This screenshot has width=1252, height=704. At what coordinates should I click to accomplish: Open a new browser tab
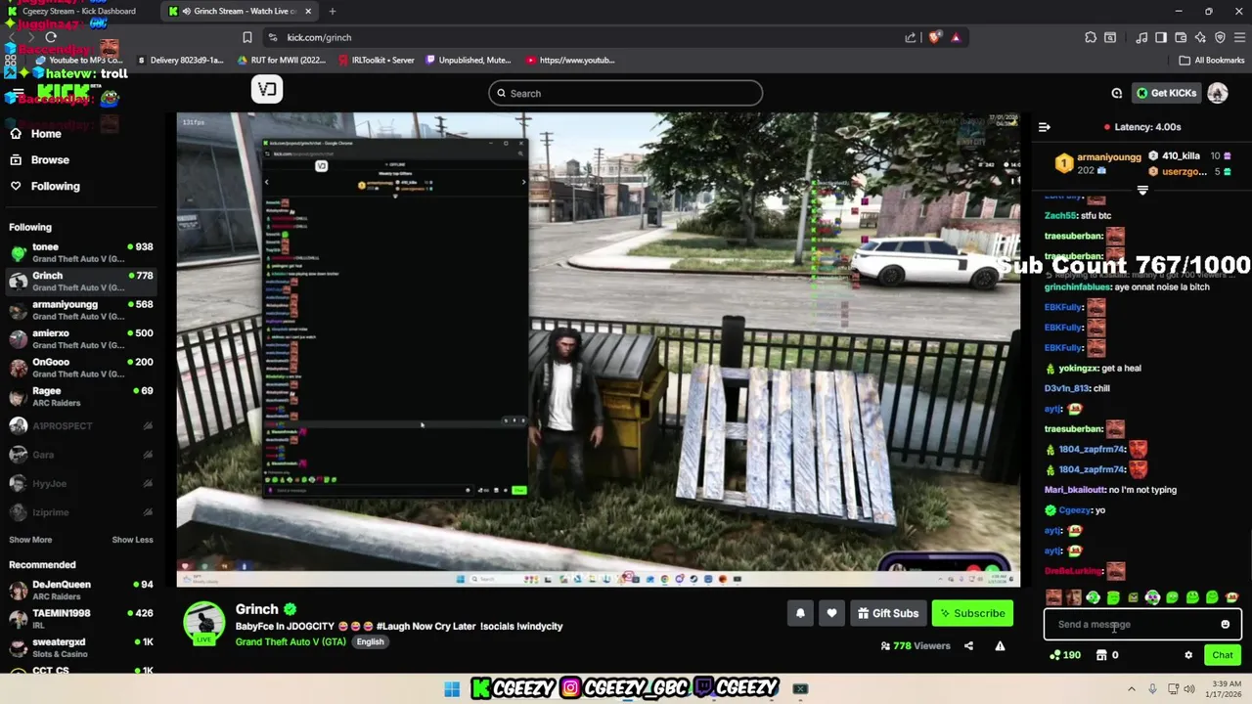click(333, 11)
